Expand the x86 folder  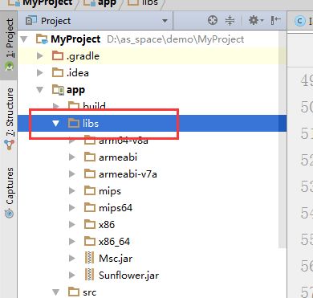[x=72, y=225]
